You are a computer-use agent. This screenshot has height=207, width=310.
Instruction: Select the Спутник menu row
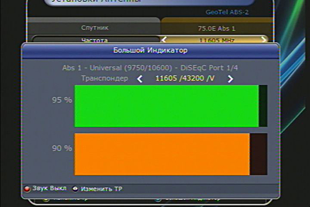pyautogui.click(x=95, y=27)
